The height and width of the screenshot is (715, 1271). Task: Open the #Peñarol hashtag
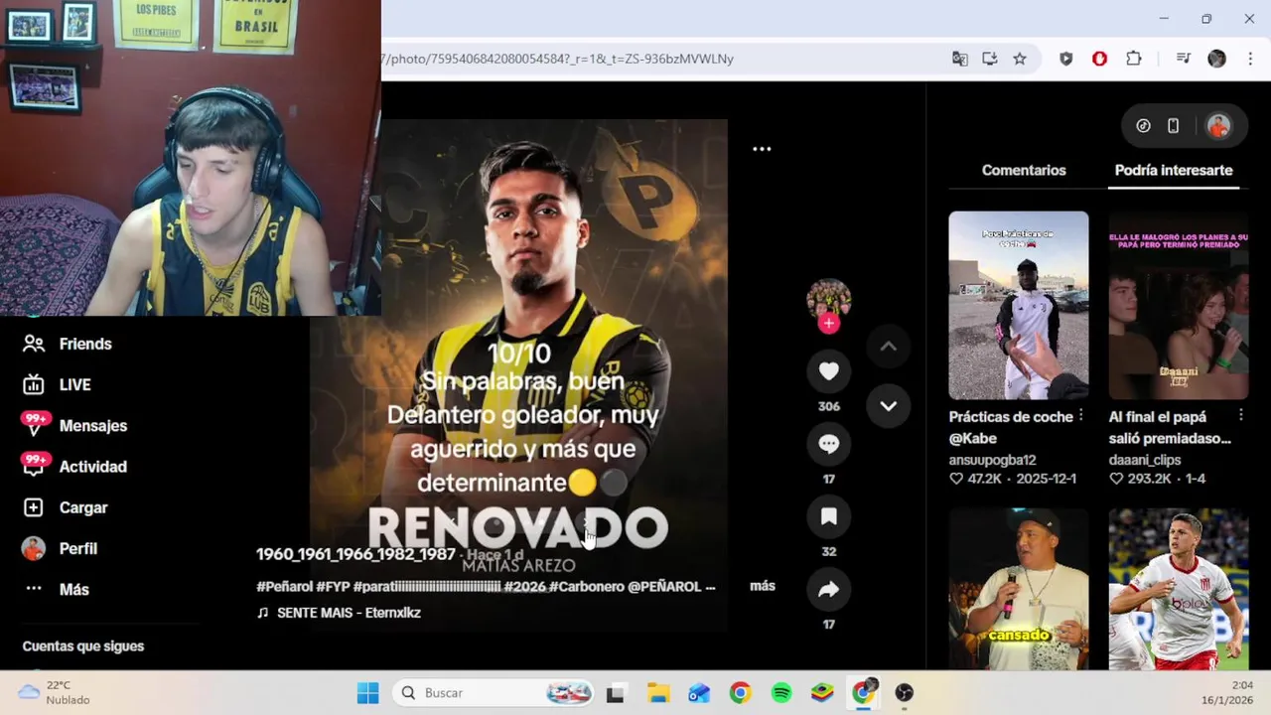tap(284, 587)
